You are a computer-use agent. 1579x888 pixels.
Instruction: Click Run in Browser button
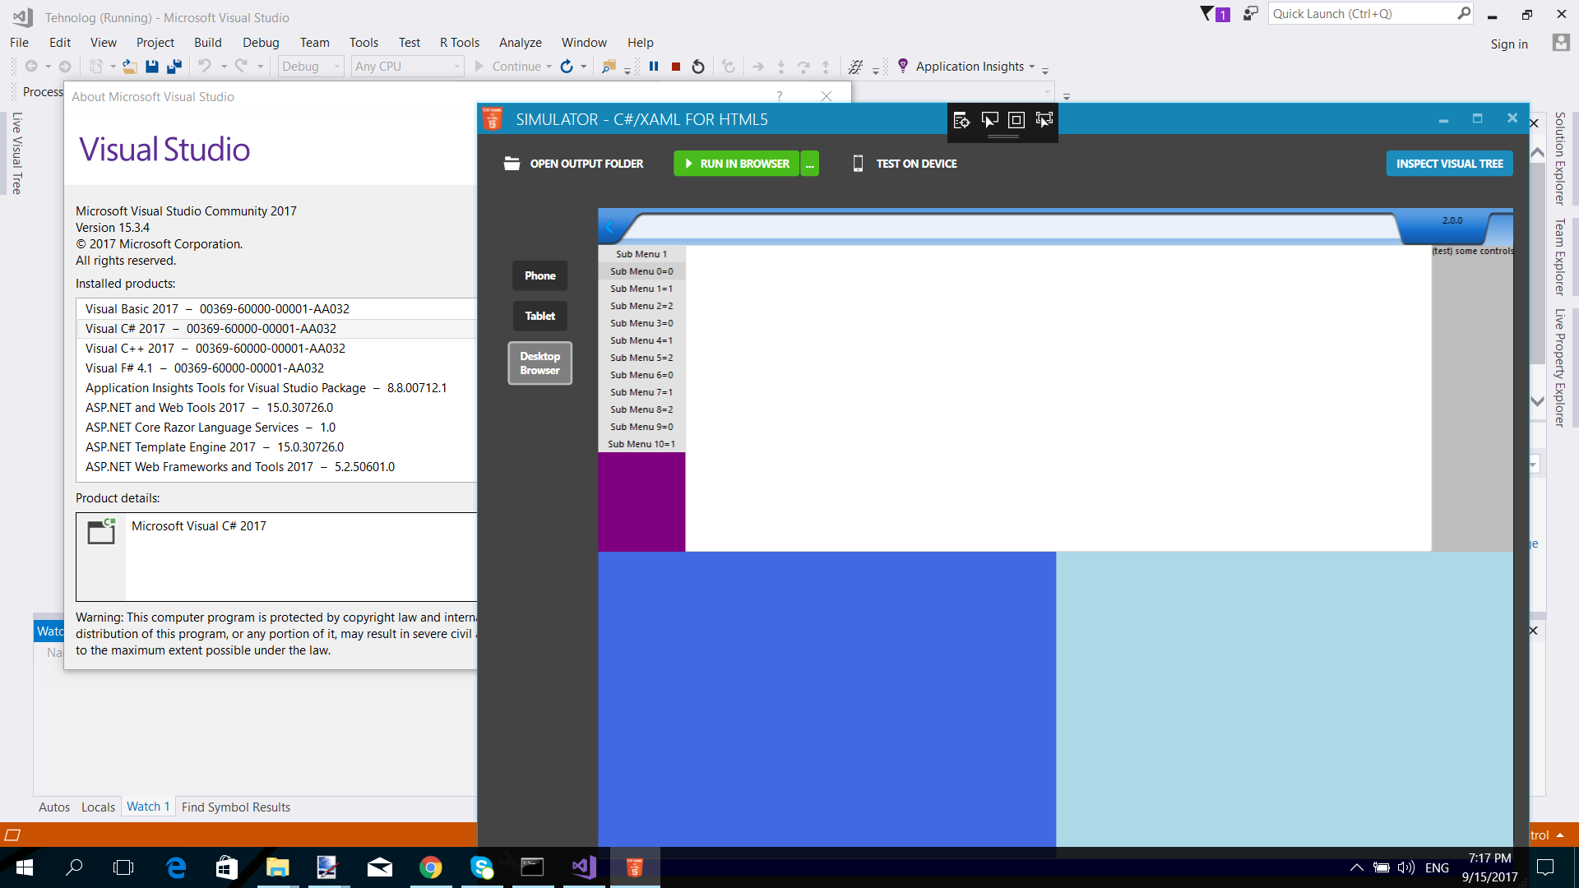tap(737, 164)
